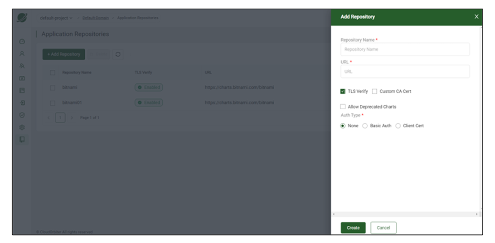
Task: Tick the checkbox for the bitnami row
Action: [x=53, y=88]
